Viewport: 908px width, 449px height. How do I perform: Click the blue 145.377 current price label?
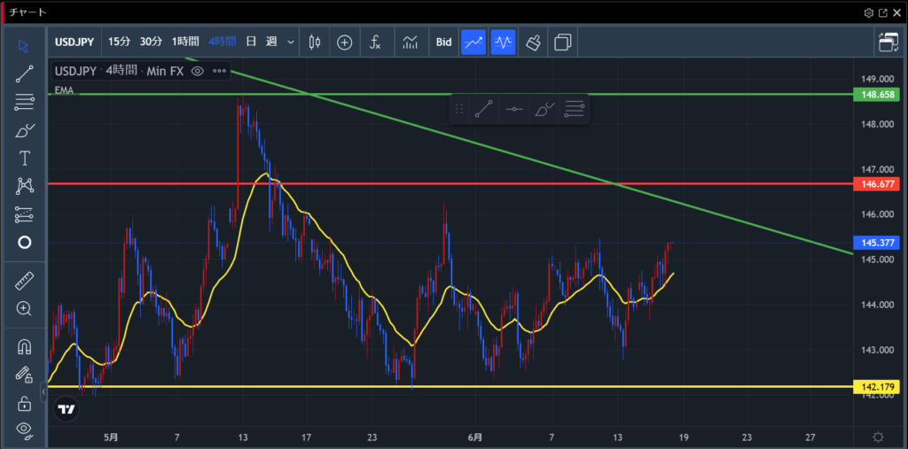[x=876, y=243]
